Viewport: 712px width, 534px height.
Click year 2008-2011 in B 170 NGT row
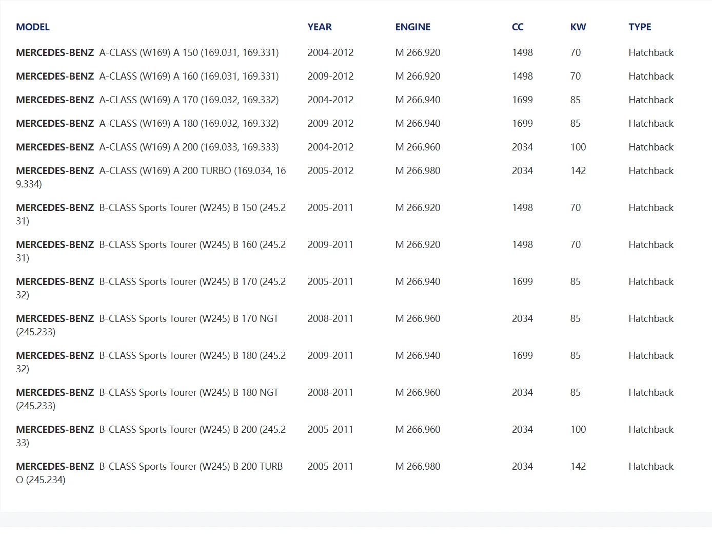330,318
